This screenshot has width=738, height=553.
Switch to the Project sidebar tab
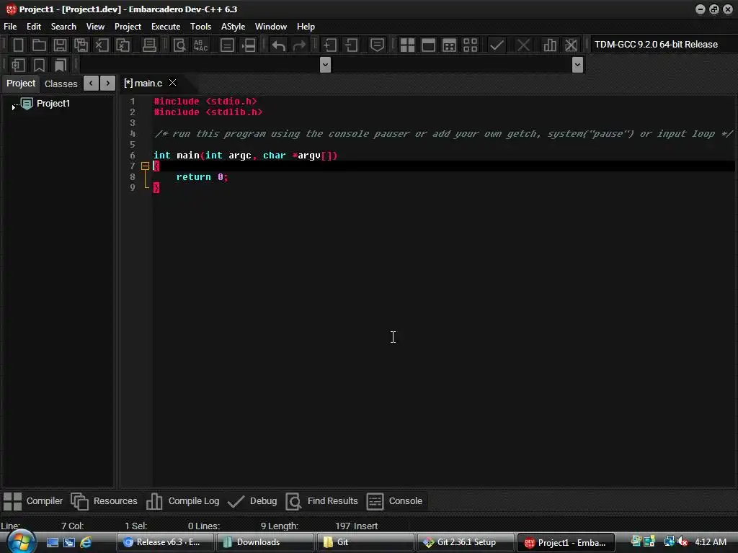pos(21,84)
